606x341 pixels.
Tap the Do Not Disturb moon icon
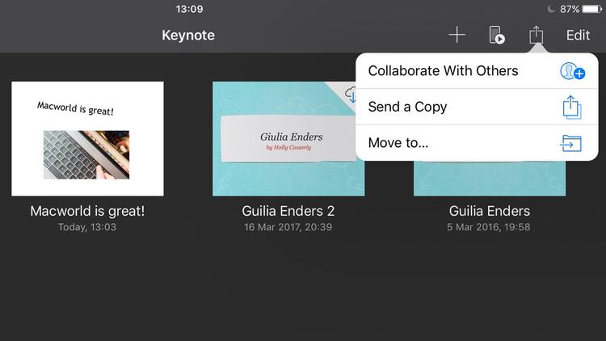pyautogui.click(x=551, y=9)
